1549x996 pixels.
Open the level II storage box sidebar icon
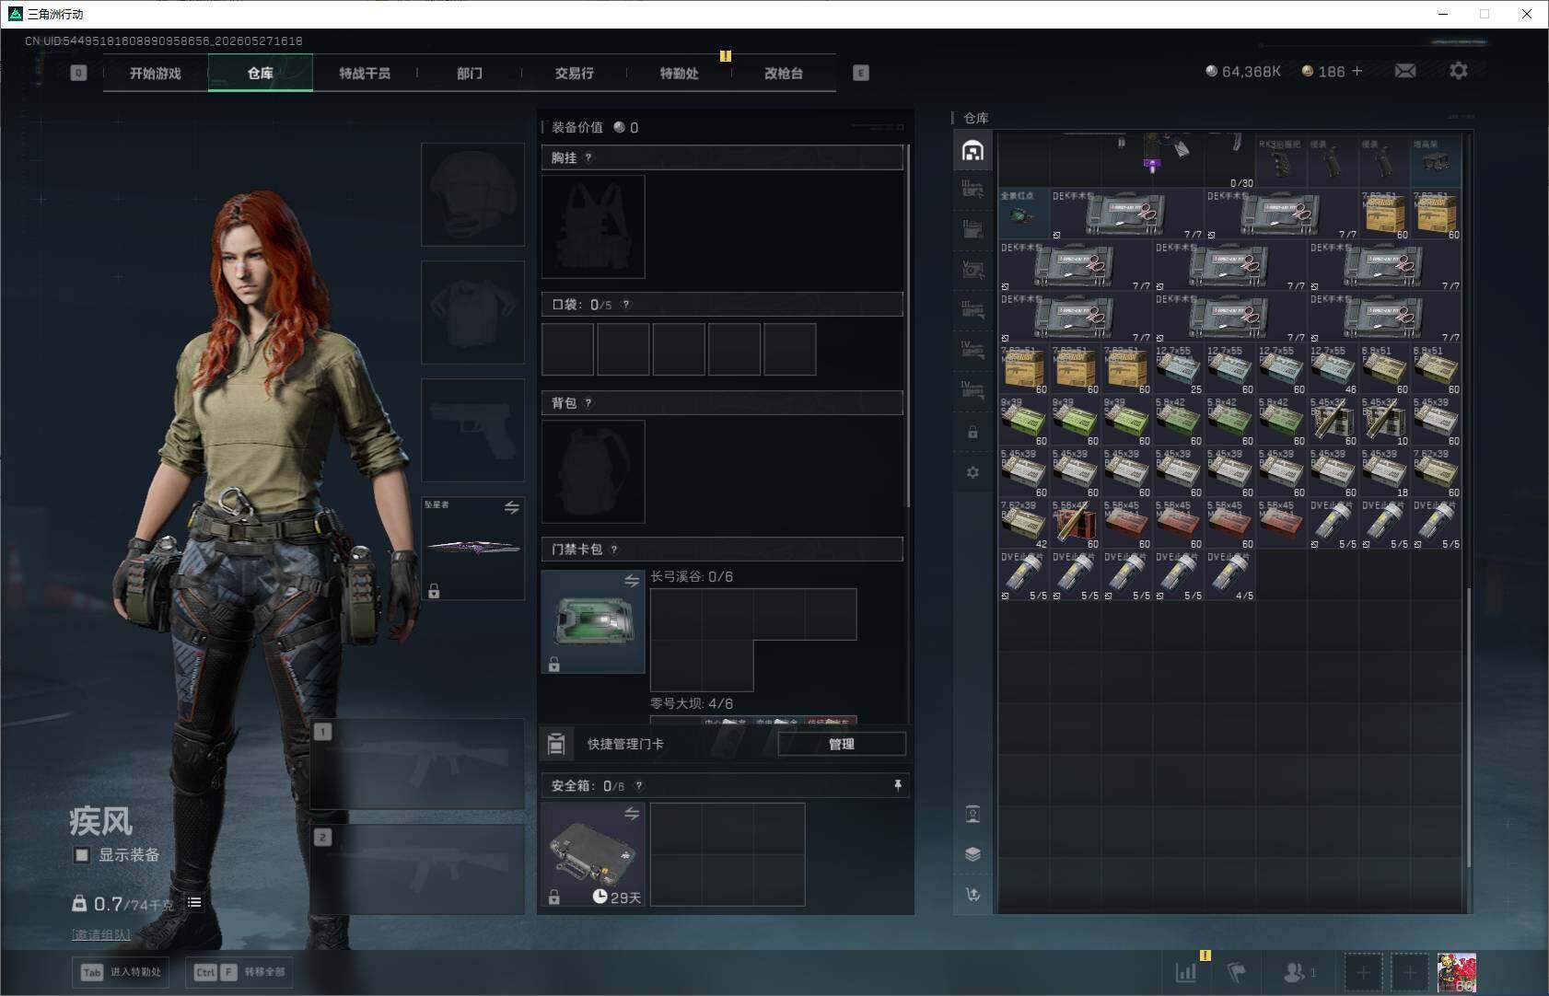point(972,229)
